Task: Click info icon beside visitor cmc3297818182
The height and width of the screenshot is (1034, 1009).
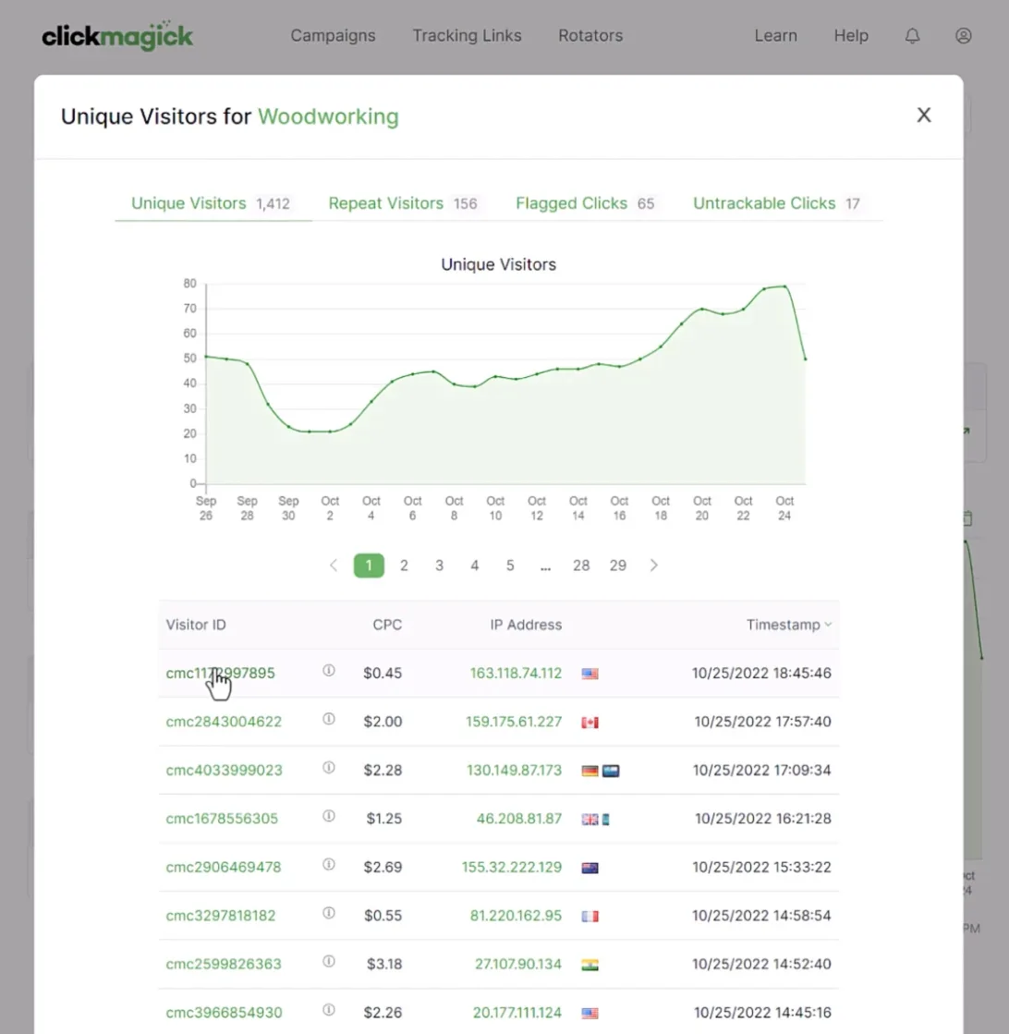Action: click(x=328, y=913)
